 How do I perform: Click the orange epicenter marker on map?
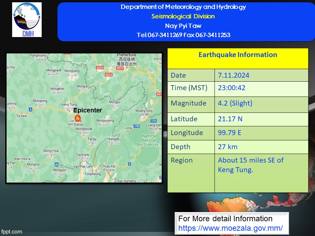point(78,118)
